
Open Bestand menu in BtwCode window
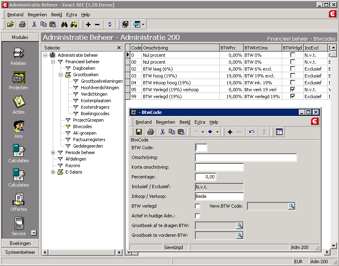pyautogui.click(x=144, y=122)
